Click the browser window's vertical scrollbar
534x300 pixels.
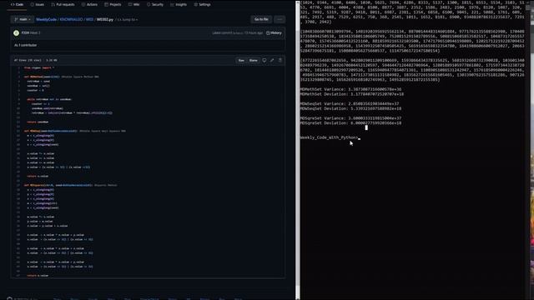pyautogui.click(x=298, y=150)
